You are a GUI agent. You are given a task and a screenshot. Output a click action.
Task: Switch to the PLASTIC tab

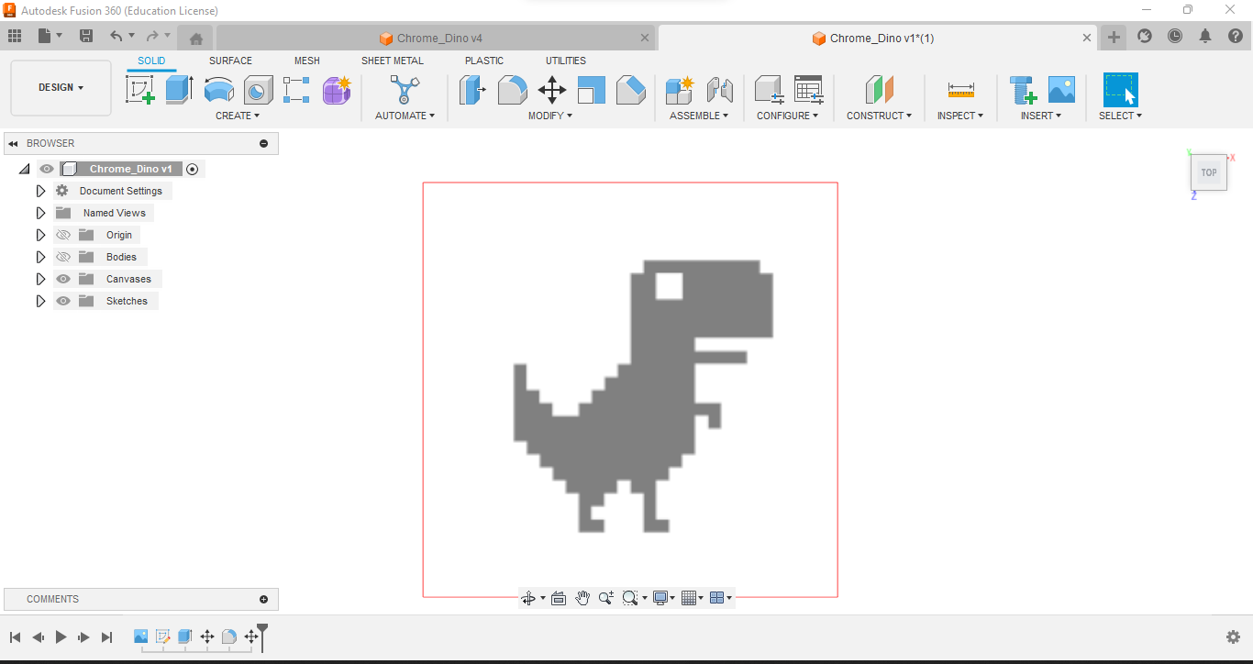(484, 61)
